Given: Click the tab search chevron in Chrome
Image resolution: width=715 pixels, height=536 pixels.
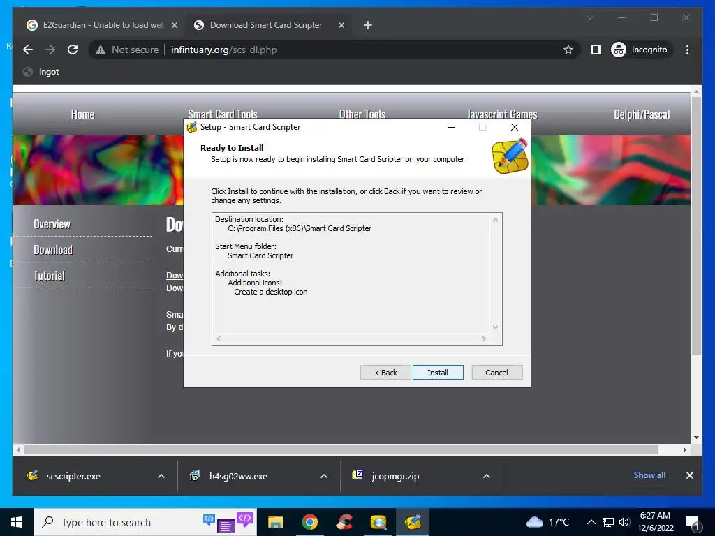Looking at the screenshot, I should tap(589, 17).
